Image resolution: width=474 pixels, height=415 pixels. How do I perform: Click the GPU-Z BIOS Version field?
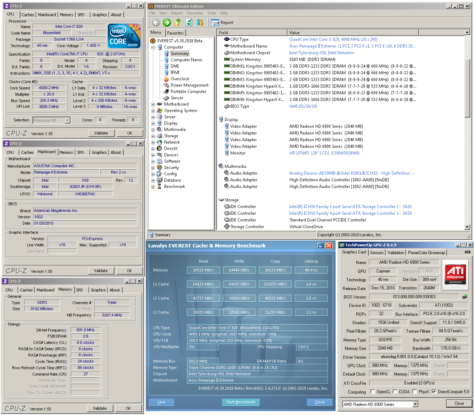click(414, 297)
